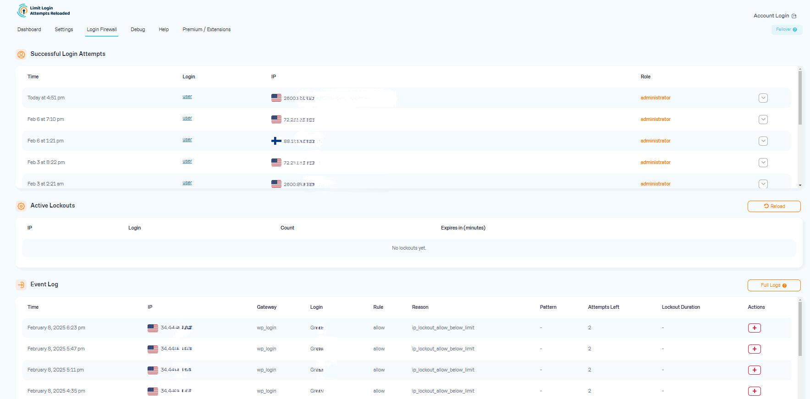Viewport: 810px width, 399px height.
Task: Open user link in Feb 6 1:21 pm row
Action: pos(187,140)
